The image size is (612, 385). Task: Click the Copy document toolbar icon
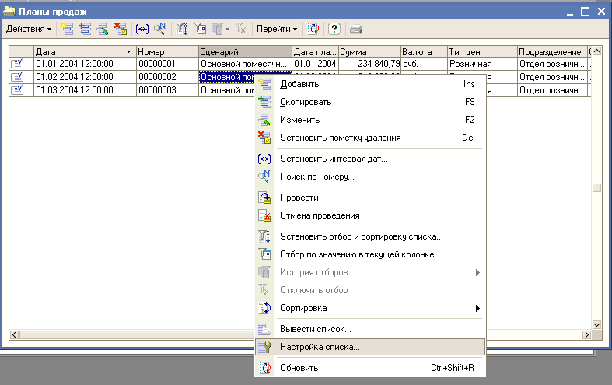pyautogui.click(x=86, y=29)
